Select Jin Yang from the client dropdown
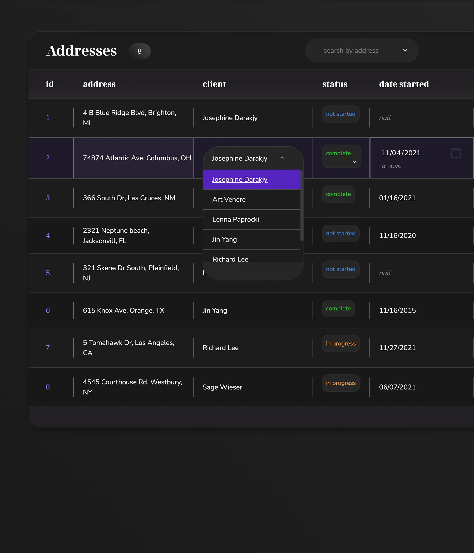 pos(252,239)
